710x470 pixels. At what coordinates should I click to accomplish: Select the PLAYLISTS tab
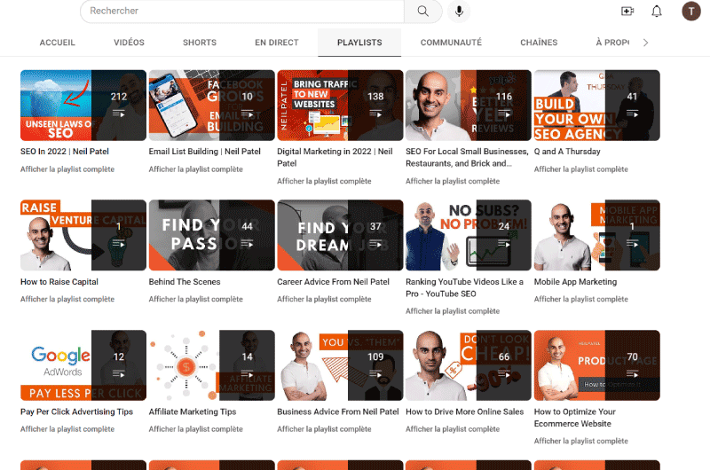pyautogui.click(x=359, y=43)
